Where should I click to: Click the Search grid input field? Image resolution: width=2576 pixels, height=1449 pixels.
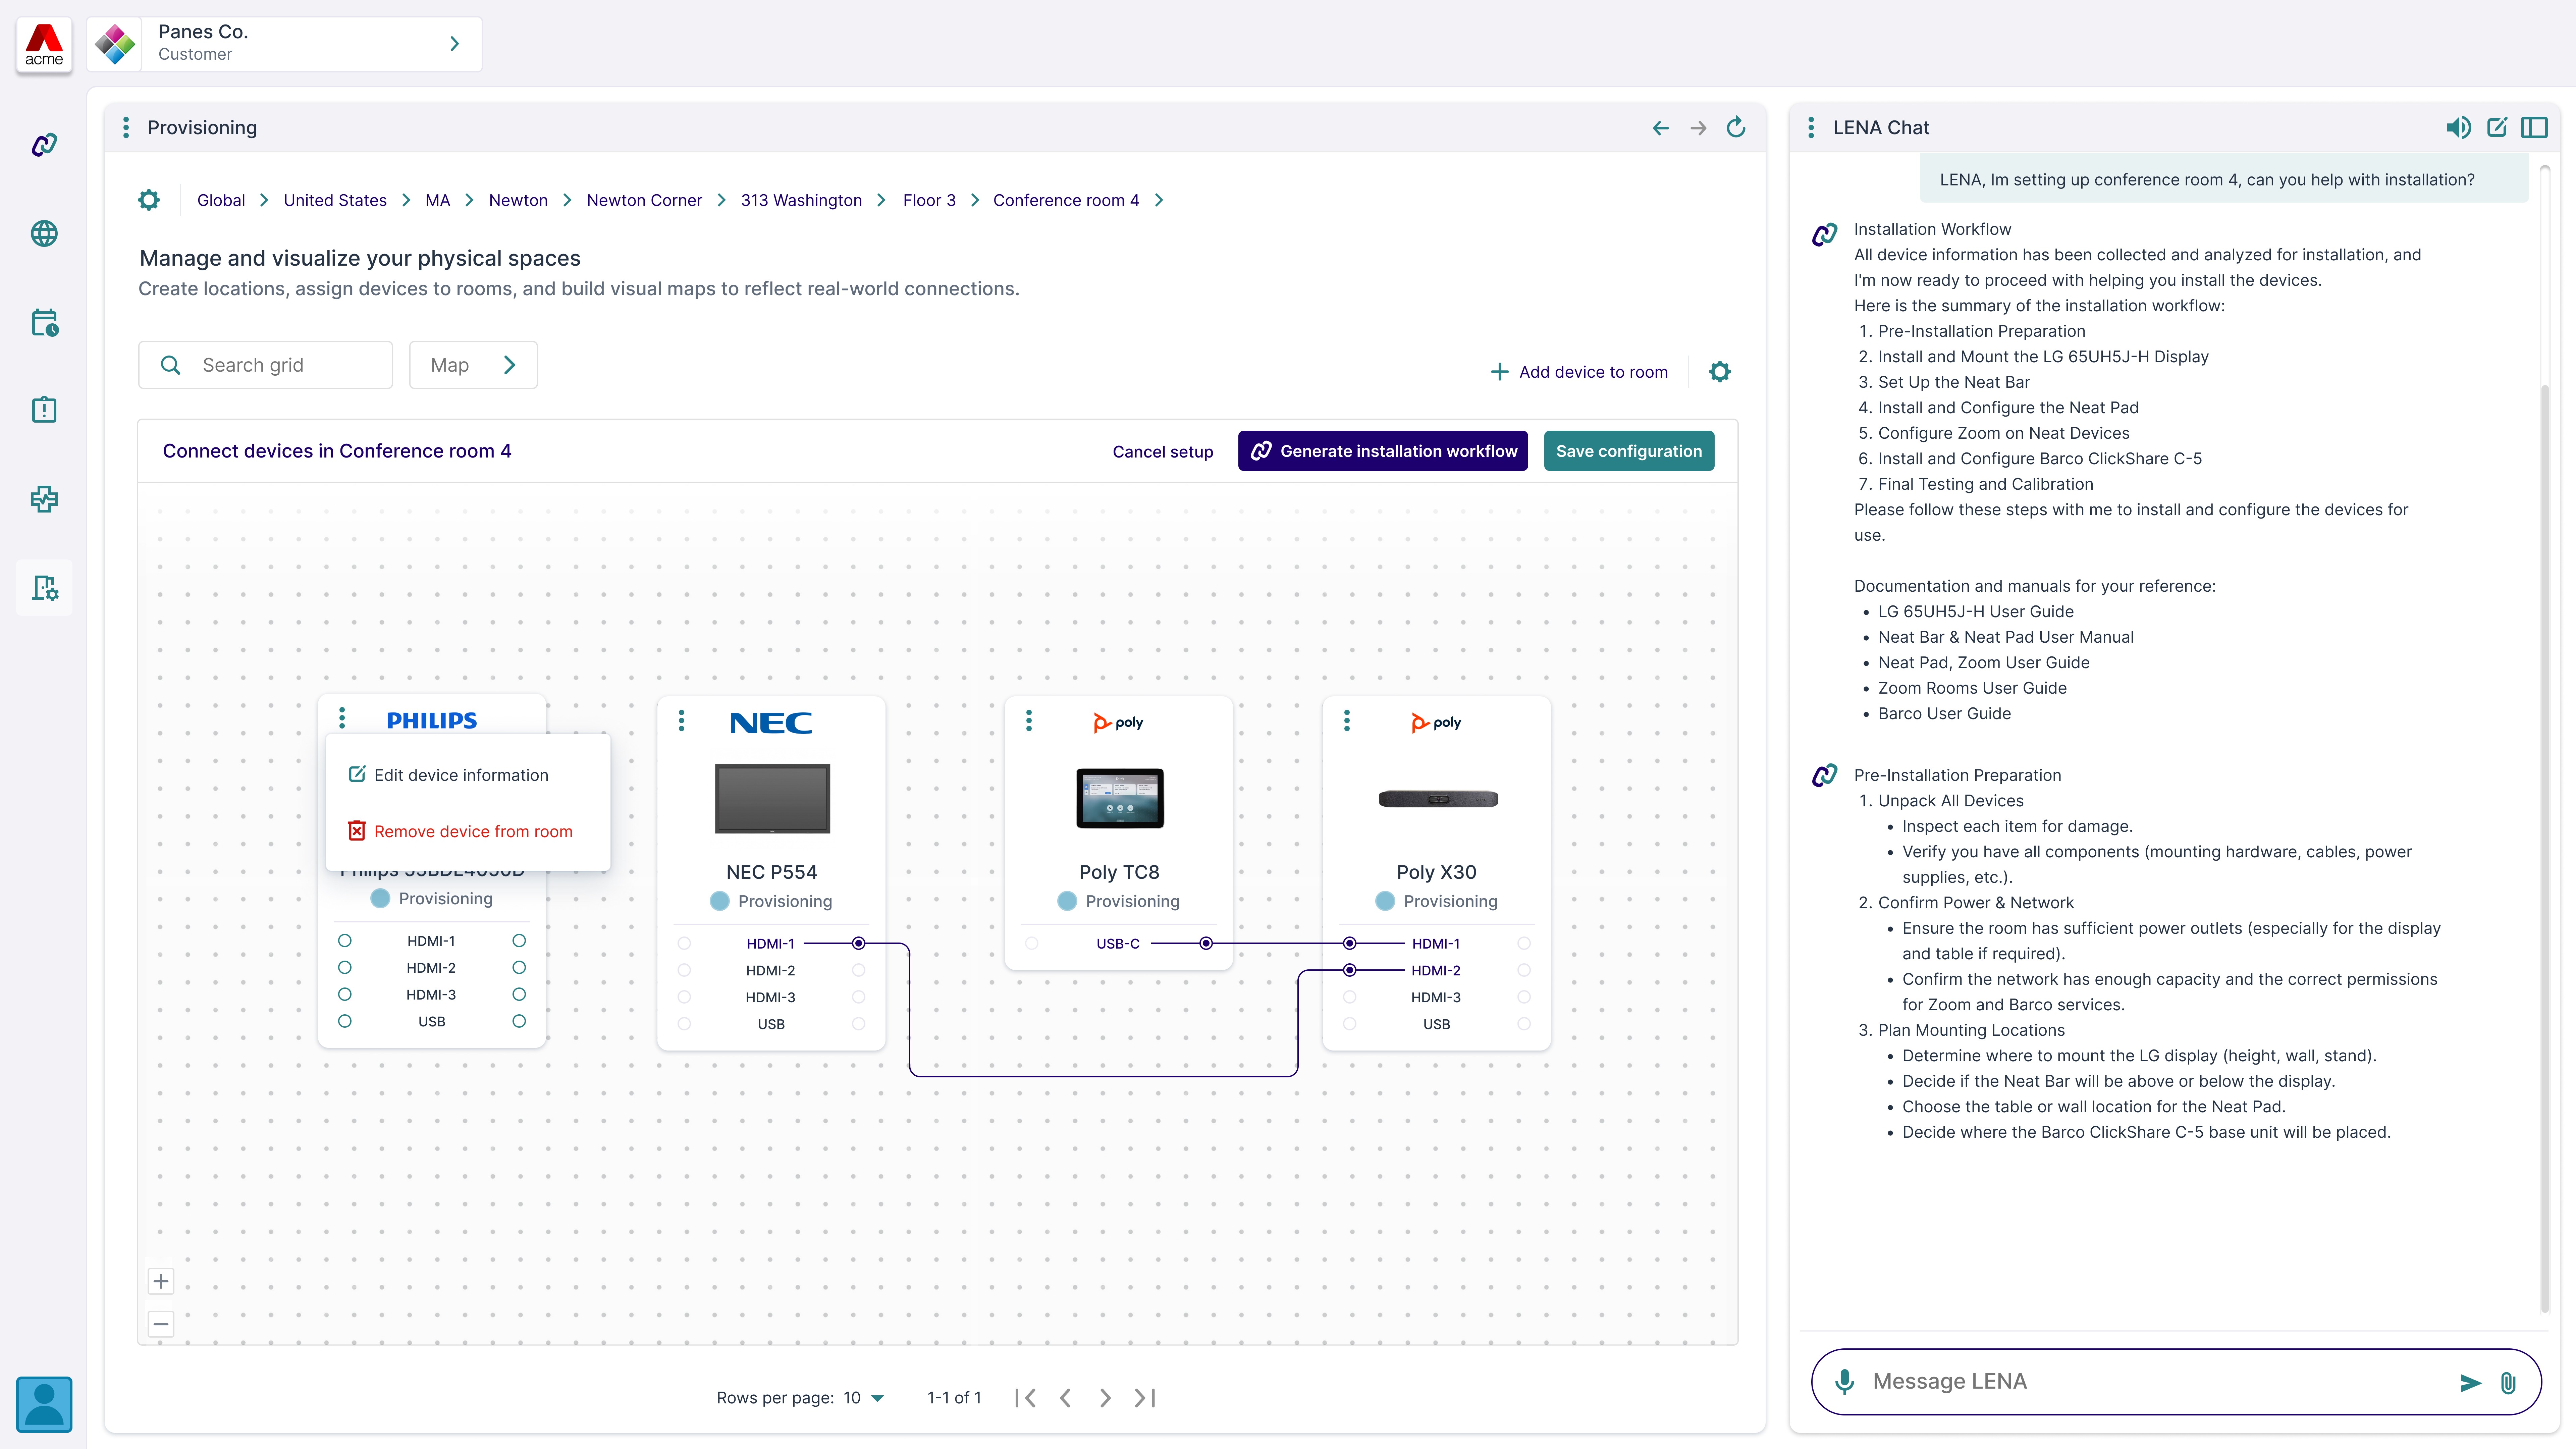click(x=266, y=365)
